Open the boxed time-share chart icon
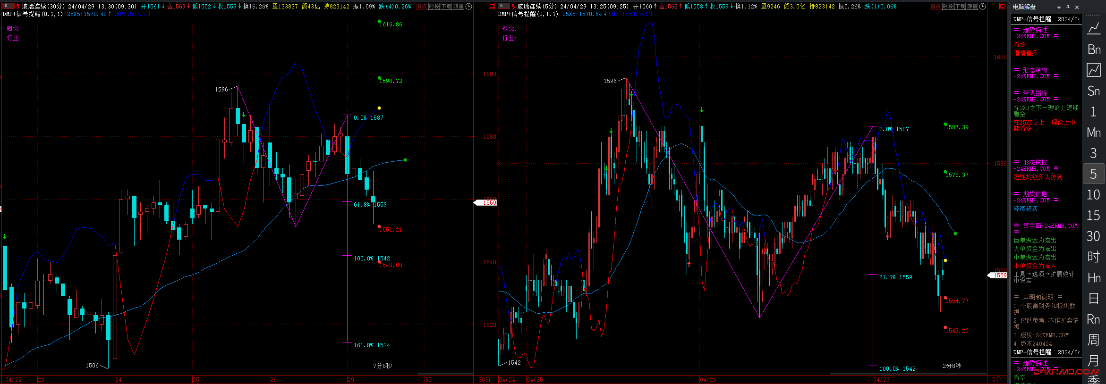The image size is (1106, 384). click(1094, 70)
